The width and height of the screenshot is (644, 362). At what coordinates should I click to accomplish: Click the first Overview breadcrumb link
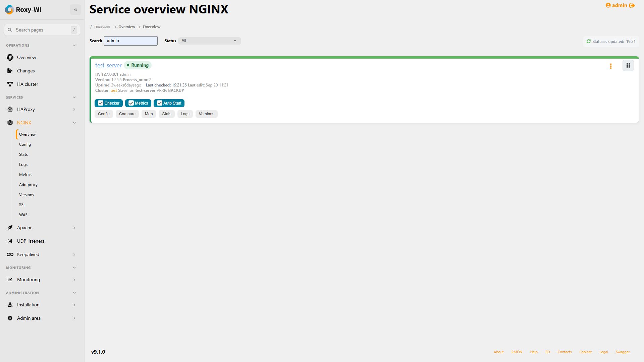[102, 27]
